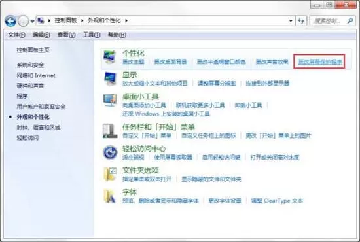Open the recent pages dropdown arrow
360x242 pixels.
click(32, 22)
